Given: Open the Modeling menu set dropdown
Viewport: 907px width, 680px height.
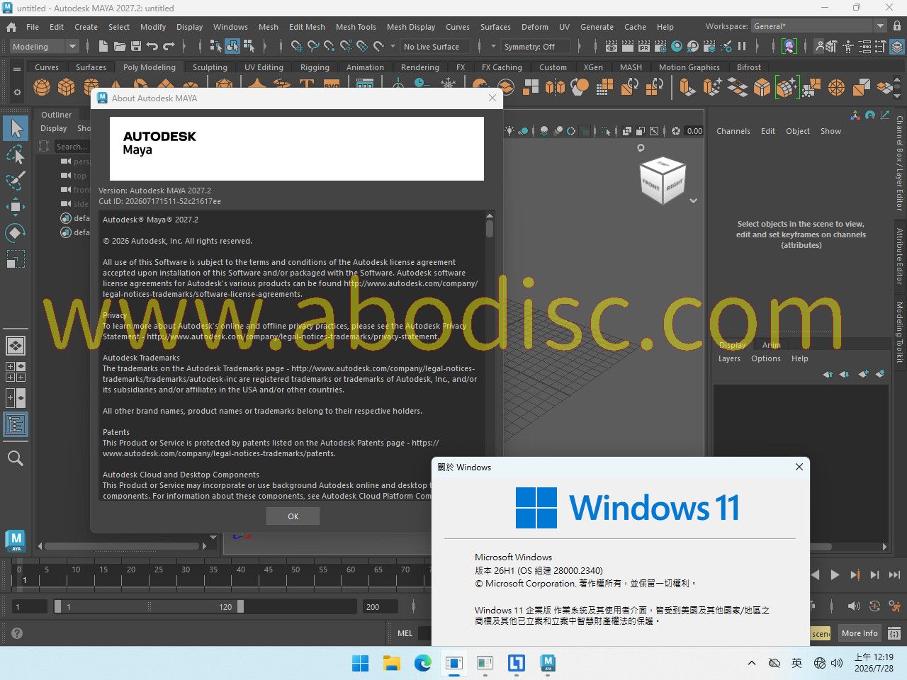Looking at the screenshot, I should (45, 46).
